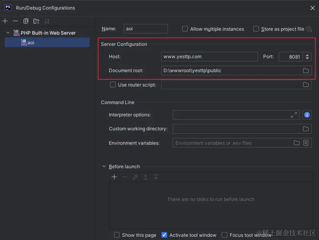Viewport: 319px width, 240px height.
Task: Collapse the Before launch section
Action: click(x=104, y=166)
